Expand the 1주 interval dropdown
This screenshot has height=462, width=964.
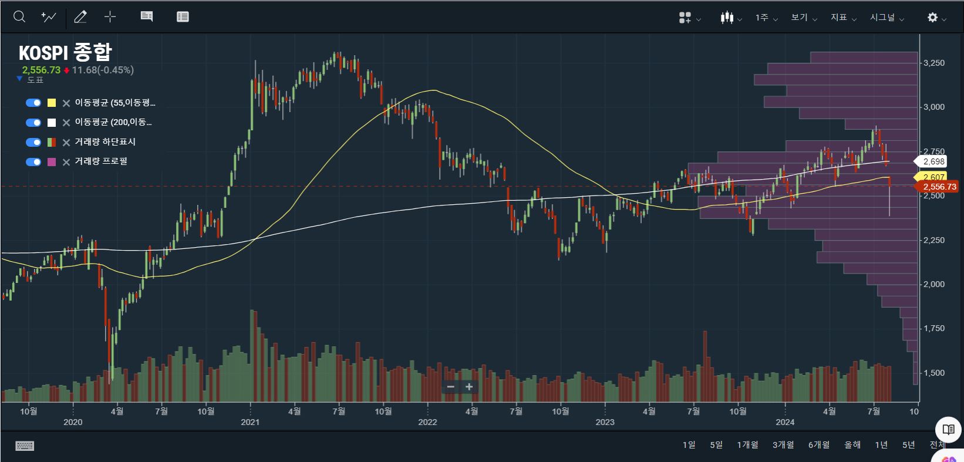coord(766,18)
